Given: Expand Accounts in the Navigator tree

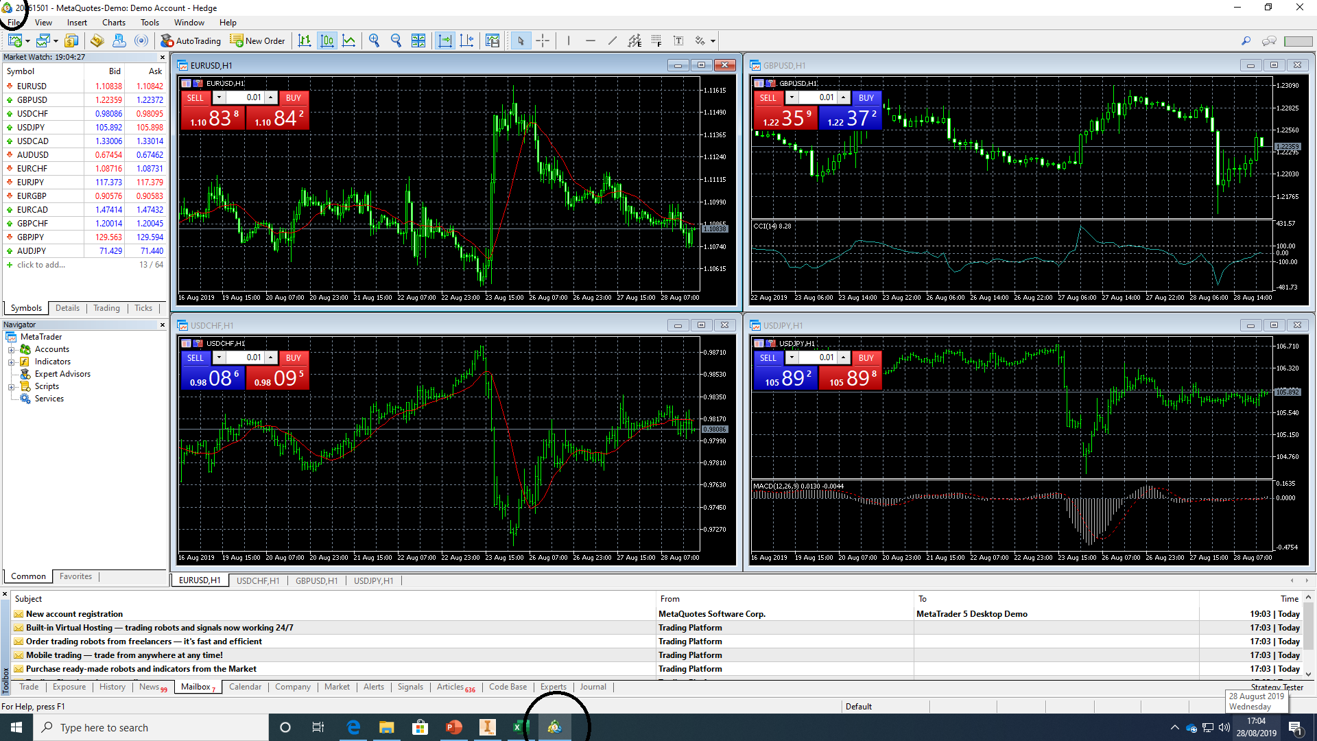Looking at the screenshot, I should (x=12, y=349).
